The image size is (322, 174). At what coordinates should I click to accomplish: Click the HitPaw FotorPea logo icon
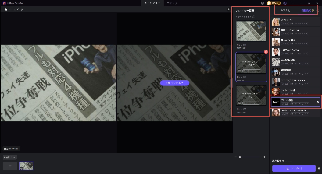click(4, 3)
